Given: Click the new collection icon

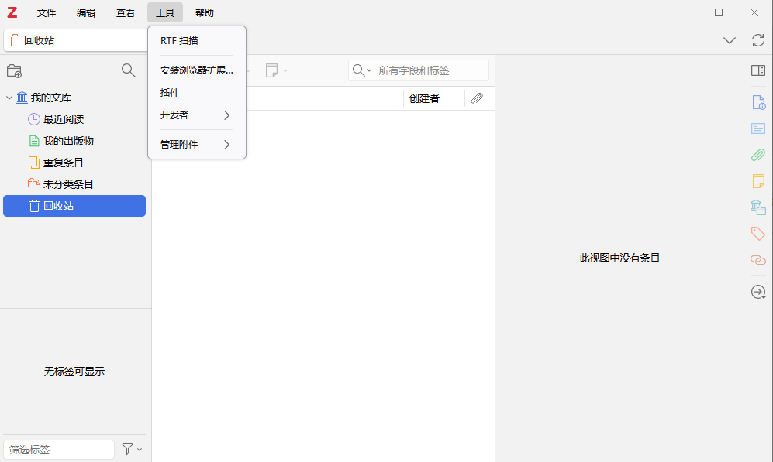Looking at the screenshot, I should 14,71.
